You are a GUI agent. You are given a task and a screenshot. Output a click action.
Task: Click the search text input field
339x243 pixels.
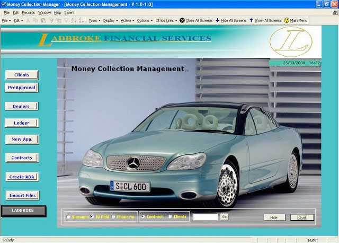(x=205, y=217)
